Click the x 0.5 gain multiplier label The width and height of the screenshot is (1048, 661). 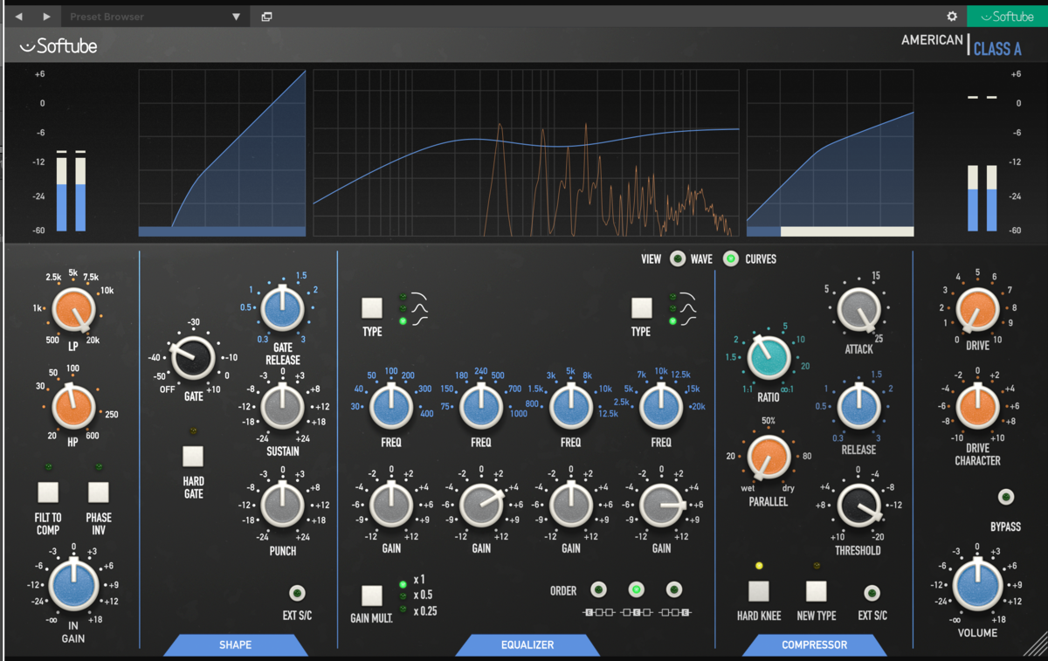pyautogui.click(x=424, y=595)
